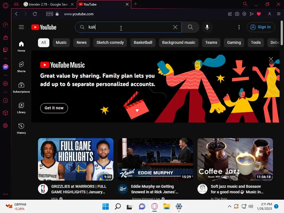284x213 pixels.
Task: Open YouTube settings three-dot menu
Action: coord(239,27)
